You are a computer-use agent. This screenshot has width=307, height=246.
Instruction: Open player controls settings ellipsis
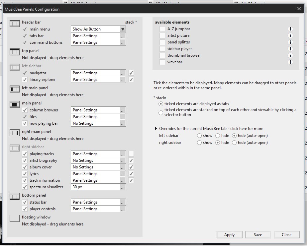tap(123, 209)
